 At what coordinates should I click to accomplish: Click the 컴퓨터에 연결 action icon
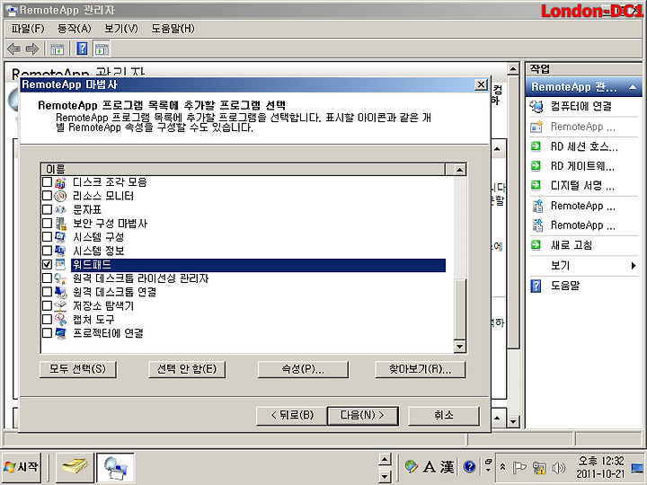pyautogui.click(x=536, y=106)
